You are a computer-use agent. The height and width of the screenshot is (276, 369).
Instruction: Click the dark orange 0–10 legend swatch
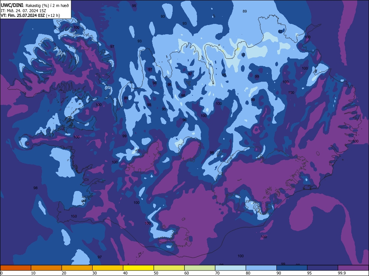[15, 268]
